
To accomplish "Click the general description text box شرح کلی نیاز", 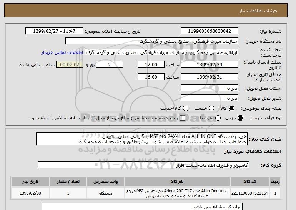I will pos(142,139).
